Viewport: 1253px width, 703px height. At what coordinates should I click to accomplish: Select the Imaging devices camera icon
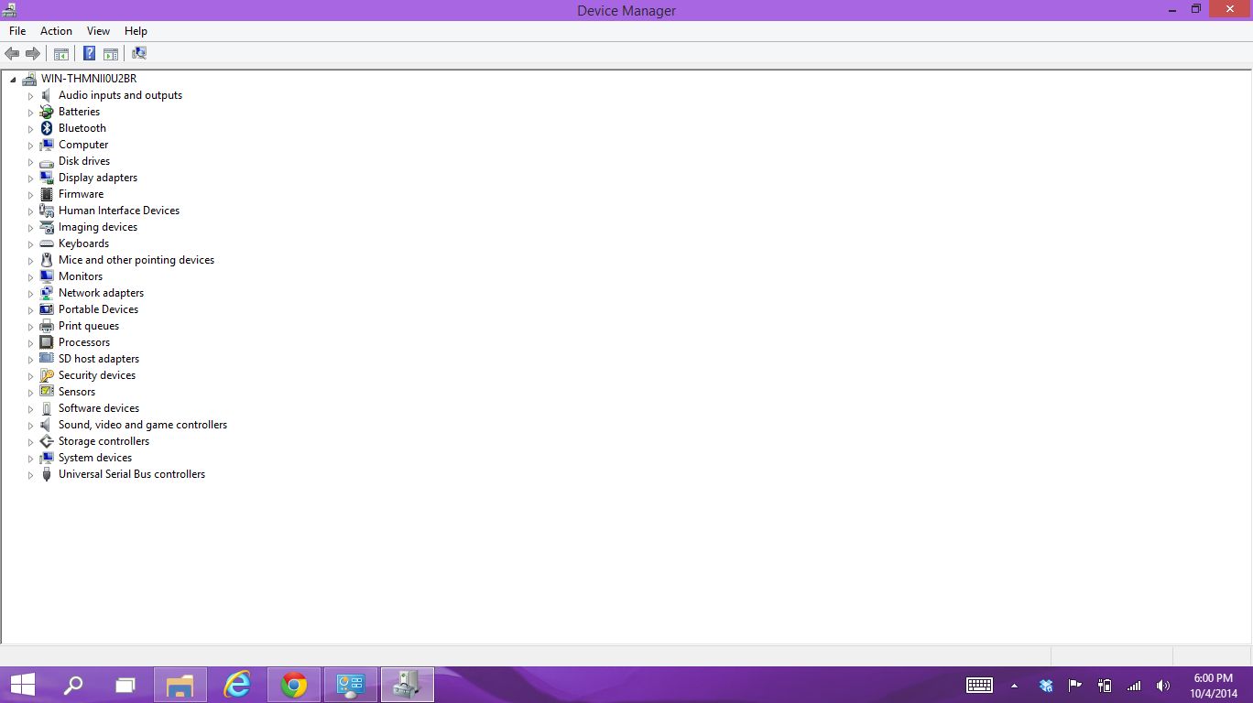point(47,227)
